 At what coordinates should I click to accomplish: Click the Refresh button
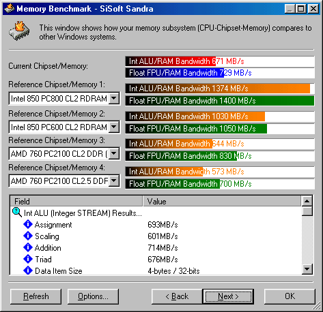click(36, 296)
